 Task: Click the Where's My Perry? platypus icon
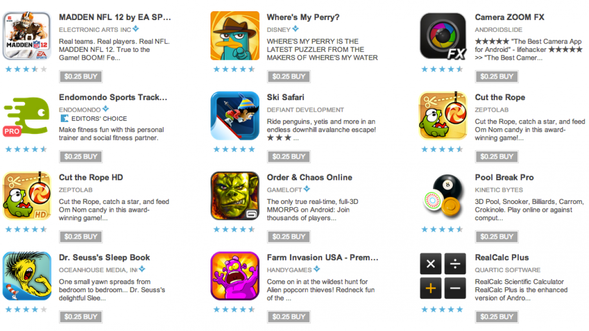point(235,36)
